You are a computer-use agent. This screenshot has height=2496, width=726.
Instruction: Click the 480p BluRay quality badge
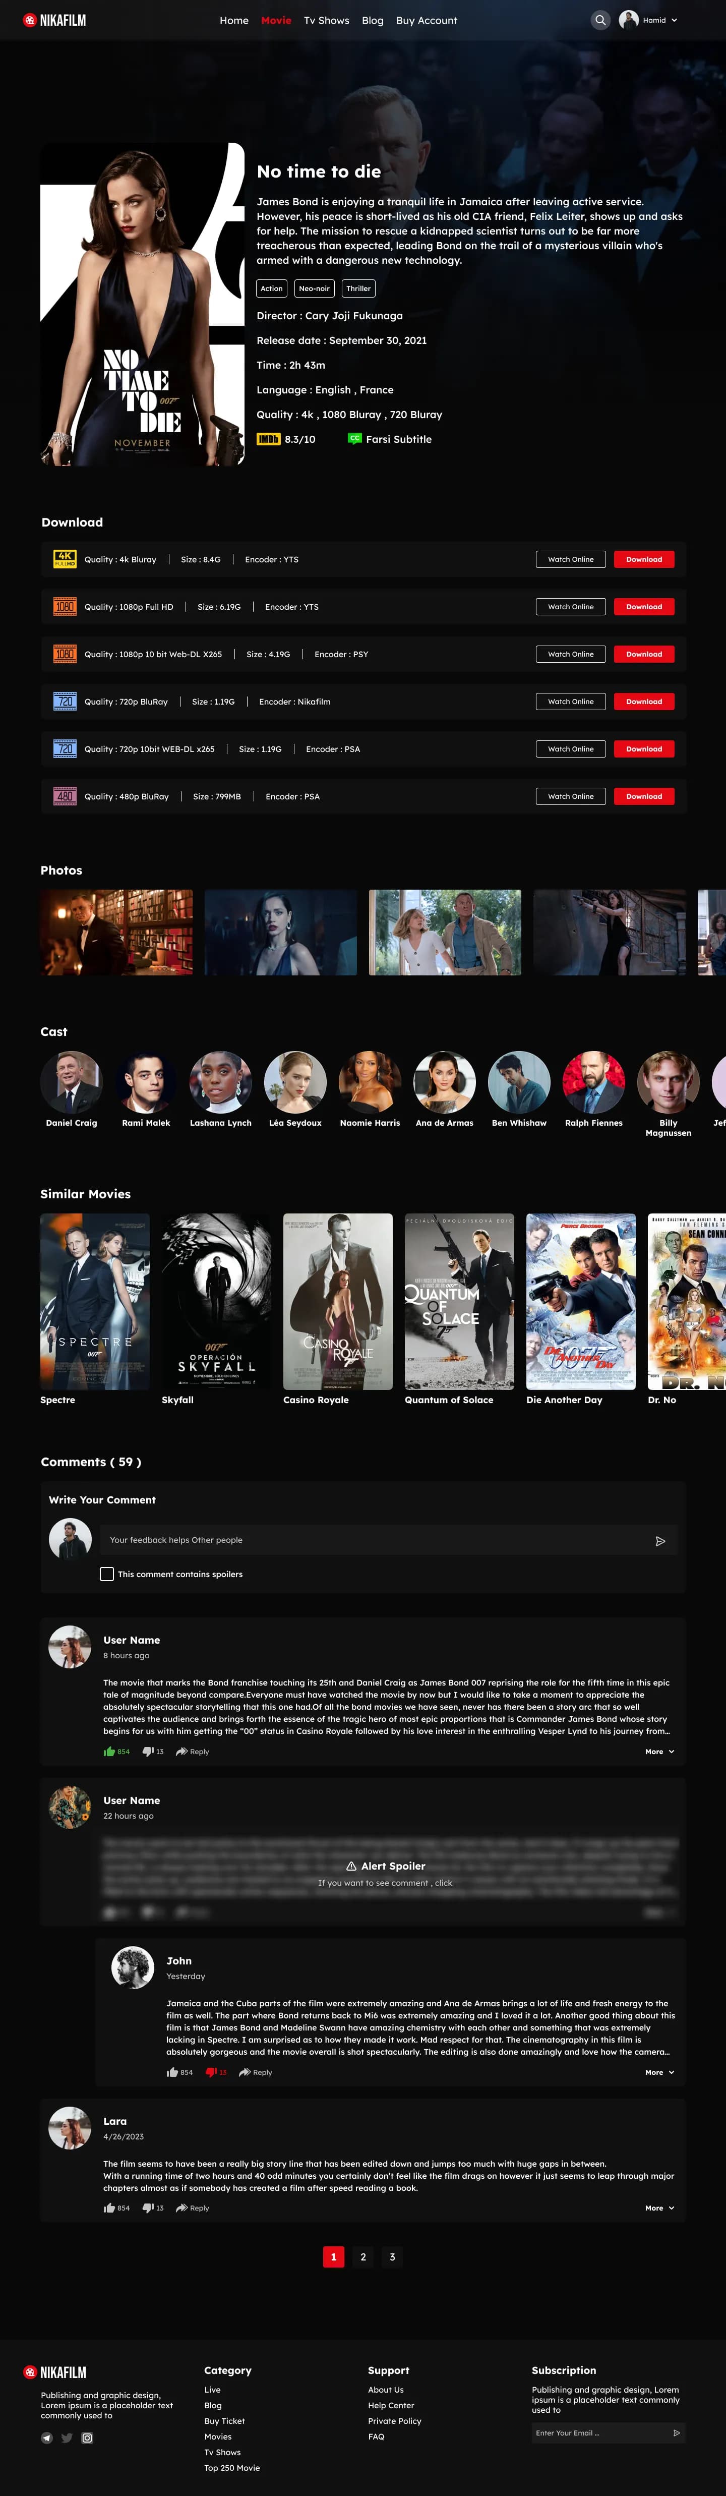(x=65, y=796)
